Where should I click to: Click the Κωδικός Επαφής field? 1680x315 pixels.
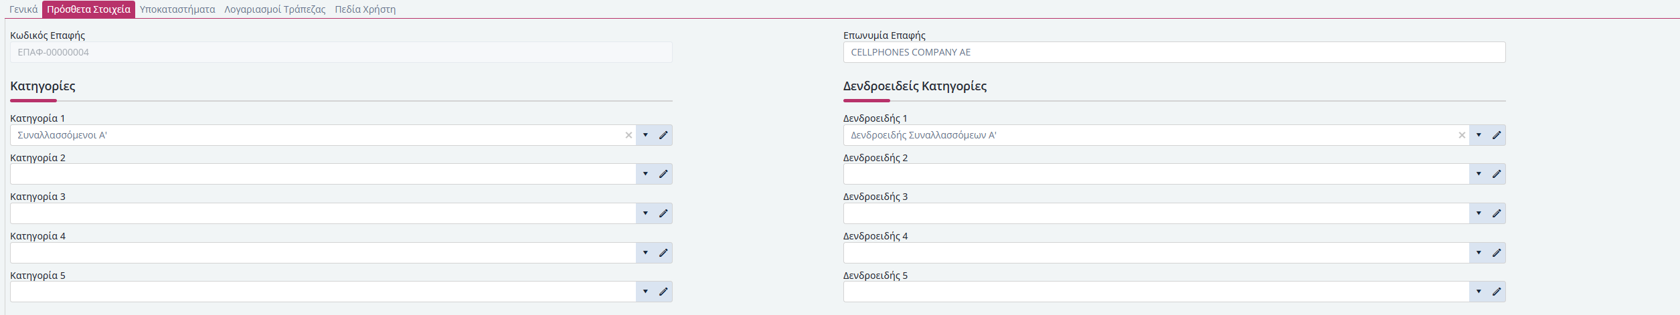pos(341,52)
